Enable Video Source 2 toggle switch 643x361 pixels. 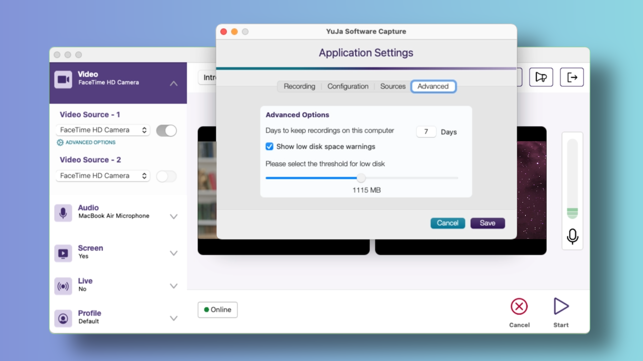coord(166,176)
